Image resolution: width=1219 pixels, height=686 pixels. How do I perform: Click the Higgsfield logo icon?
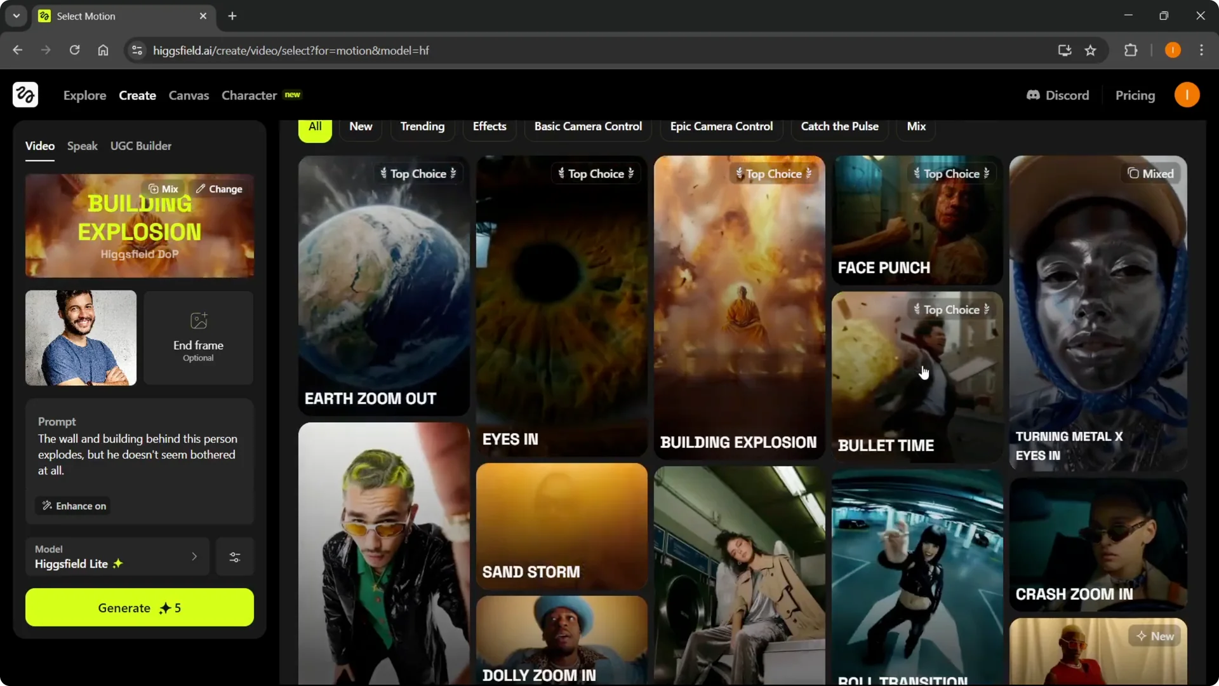(x=25, y=95)
